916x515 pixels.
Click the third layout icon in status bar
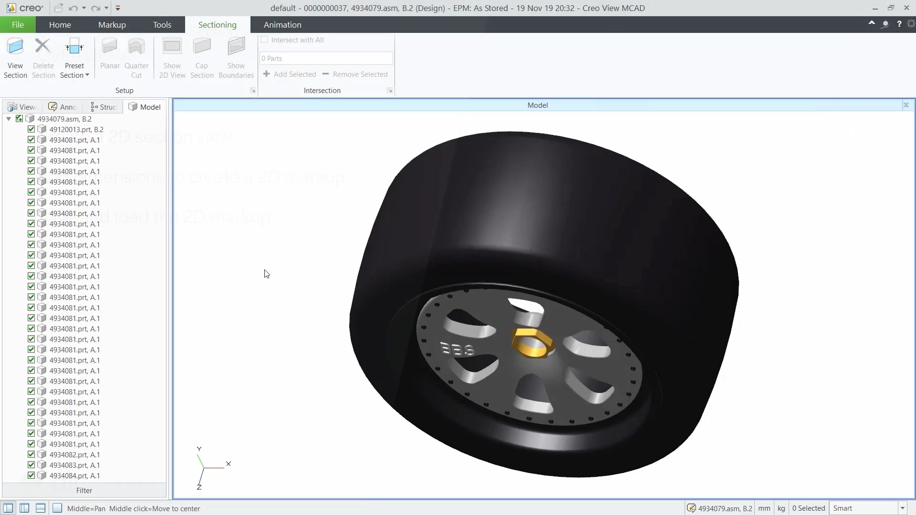[x=41, y=508]
